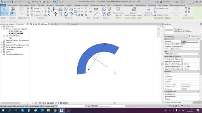Expand the Ведомости/Спецификации node
Screen dimensions: 202x113
[1, 45]
